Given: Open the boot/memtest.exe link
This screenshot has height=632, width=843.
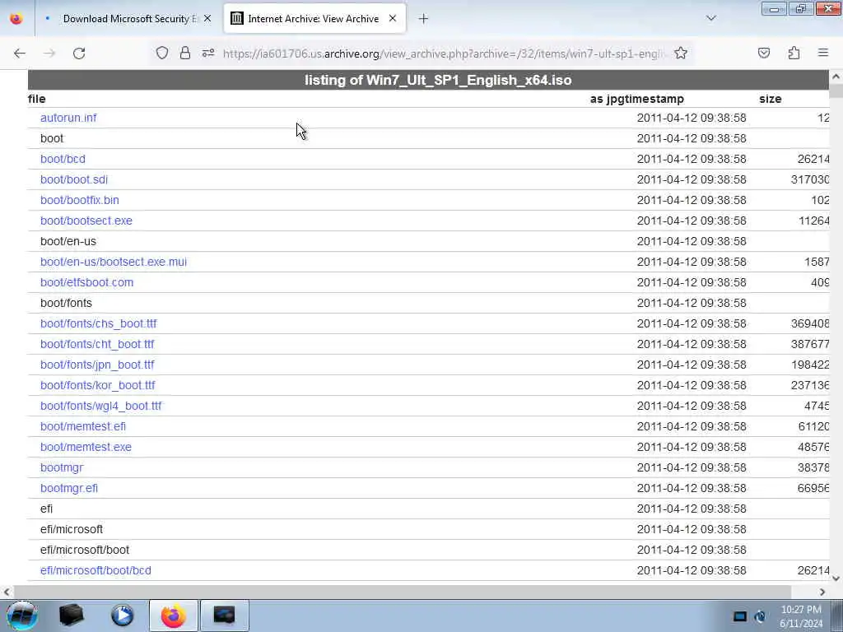Looking at the screenshot, I should (x=86, y=447).
